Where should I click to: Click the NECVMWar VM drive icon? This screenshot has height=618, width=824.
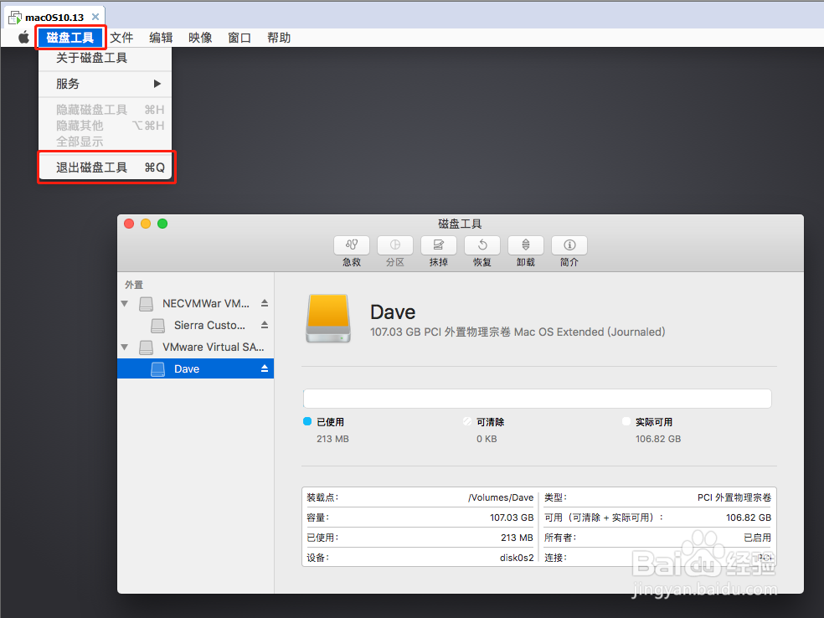click(x=146, y=304)
